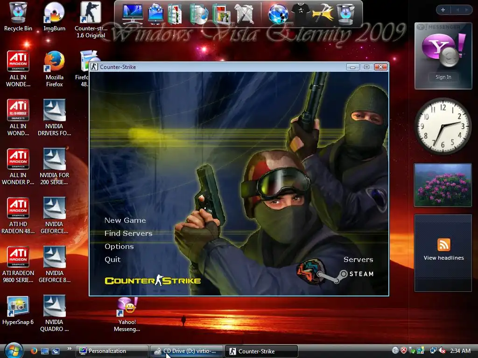The height and width of the screenshot is (358, 478).
Task: Launch HyperSnap 6 from the desktop
Action: [18, 310]
